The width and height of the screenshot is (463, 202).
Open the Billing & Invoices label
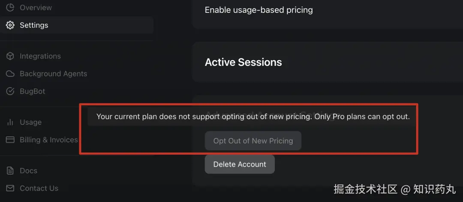point(49,140)
